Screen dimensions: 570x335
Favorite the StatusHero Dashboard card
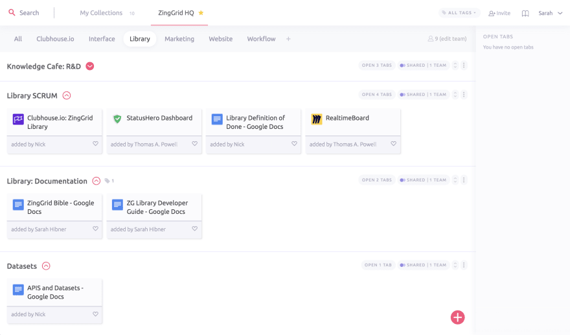195,144
